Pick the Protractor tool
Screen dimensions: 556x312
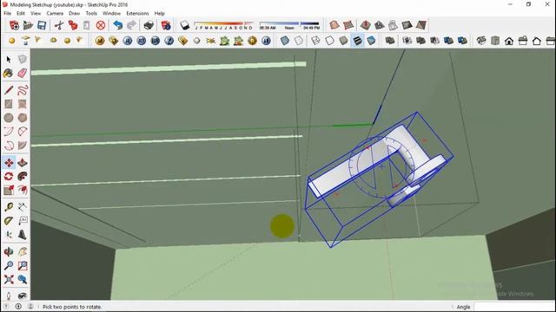point(9,221)
